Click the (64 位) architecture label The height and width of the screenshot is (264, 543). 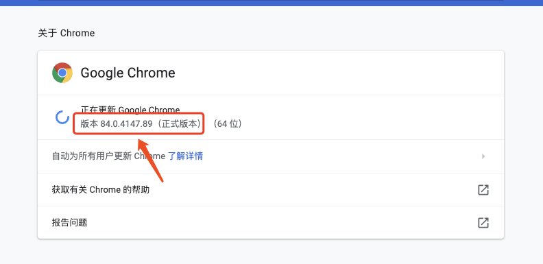(x=227, y=123)
